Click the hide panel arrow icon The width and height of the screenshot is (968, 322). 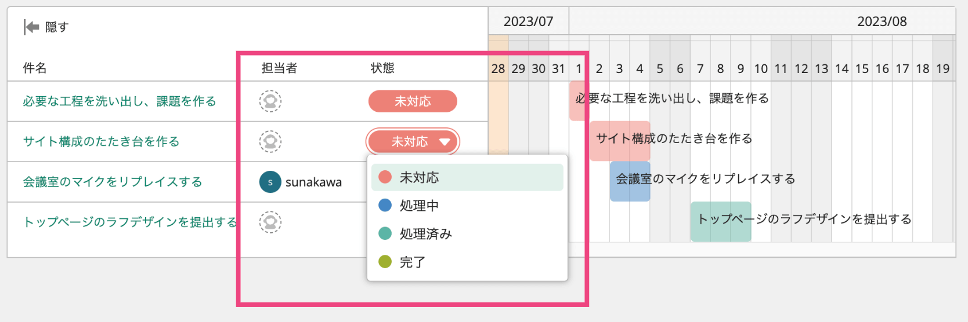tap(31, 27)
